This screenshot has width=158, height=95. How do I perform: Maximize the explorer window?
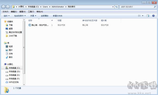point(149,3)
